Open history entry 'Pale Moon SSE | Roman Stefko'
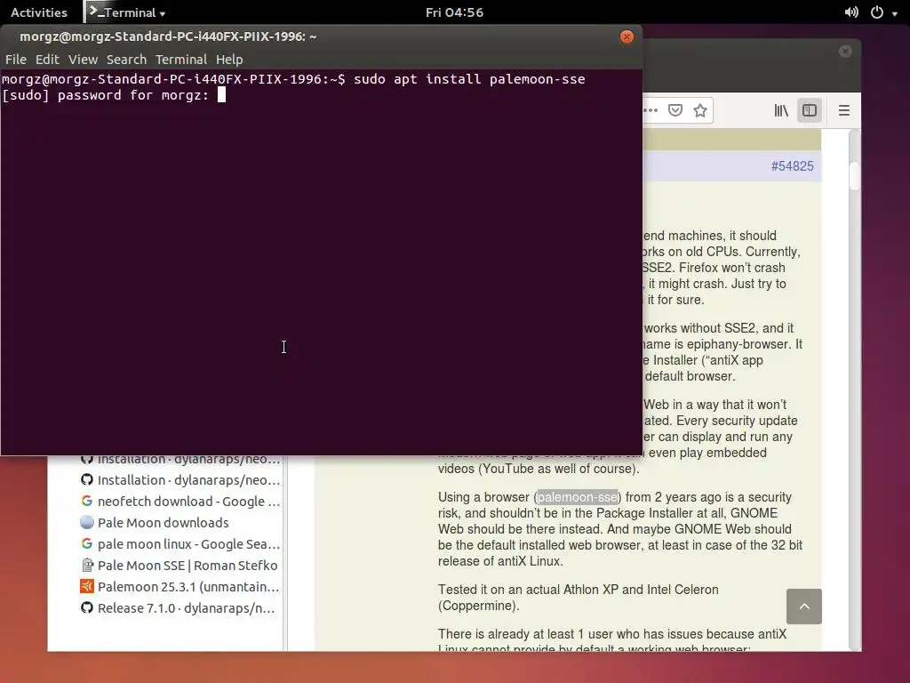Viewport: 910px width, 683px height. point(180,566)
